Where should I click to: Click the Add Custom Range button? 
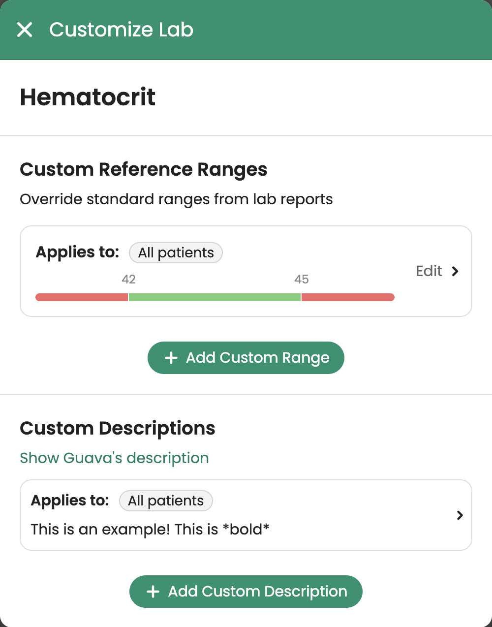[x=246, y=358]
